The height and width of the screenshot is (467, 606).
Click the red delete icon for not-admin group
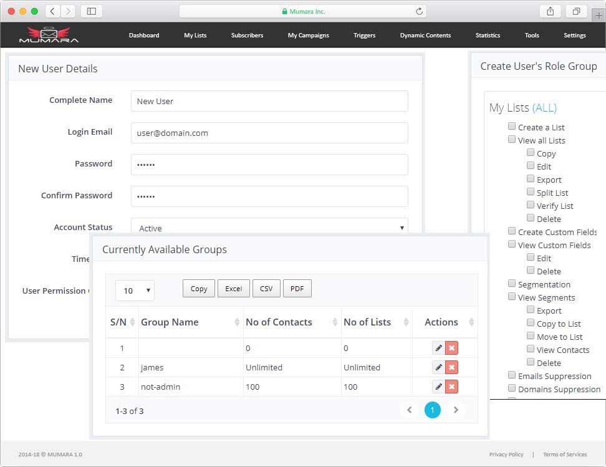point(451,387)
